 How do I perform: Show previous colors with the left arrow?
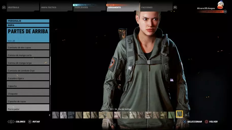pyautogui.click(x=49, y=115)
